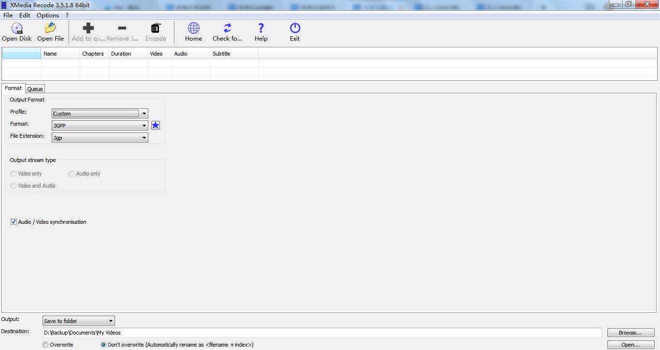The width and height of the screenshot is (660, 350).
Task: Choose the Don't overwrite radio option
Action: click(103, 345)
